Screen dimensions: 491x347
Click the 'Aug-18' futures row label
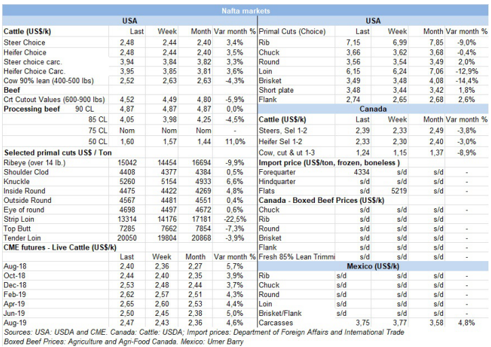pyautogui.click(x=16, y=267)
